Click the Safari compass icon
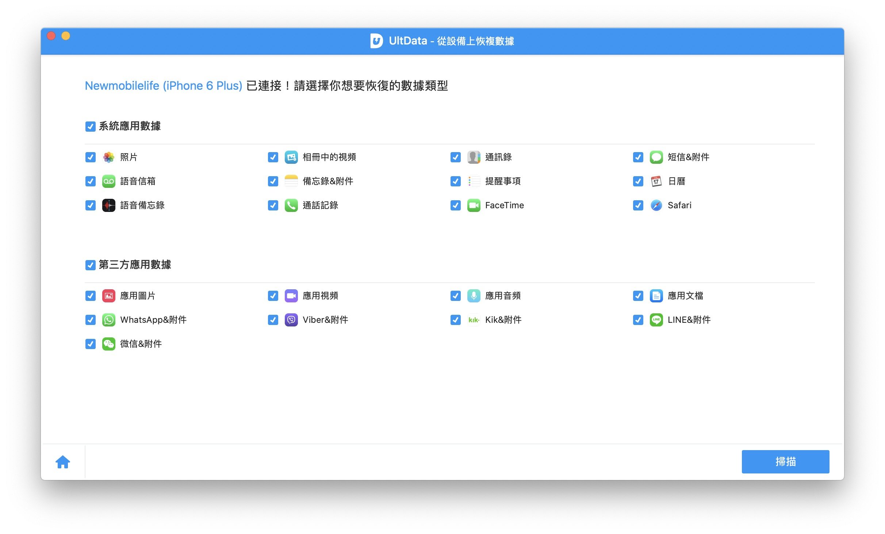 pyautogui.click(x=656, y=205)
